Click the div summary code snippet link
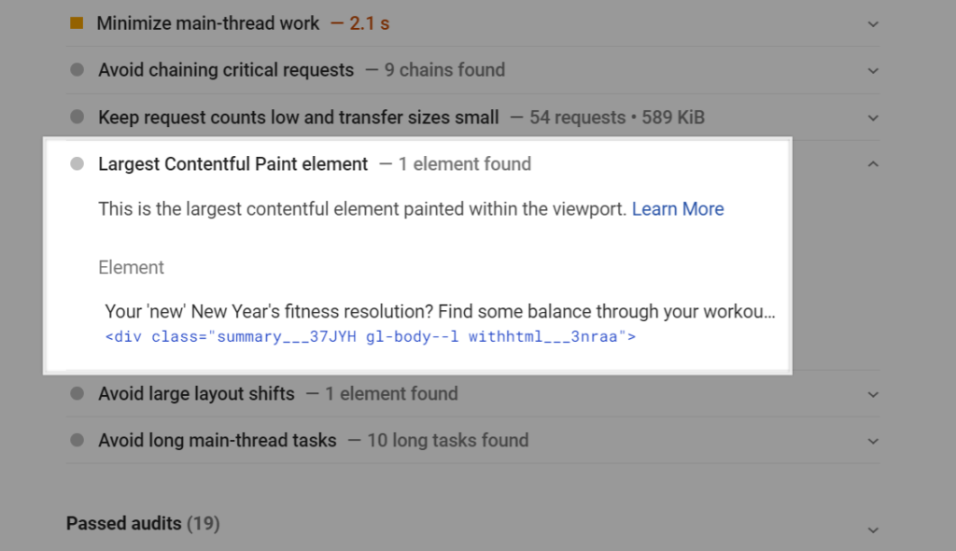 pos(371,336)
